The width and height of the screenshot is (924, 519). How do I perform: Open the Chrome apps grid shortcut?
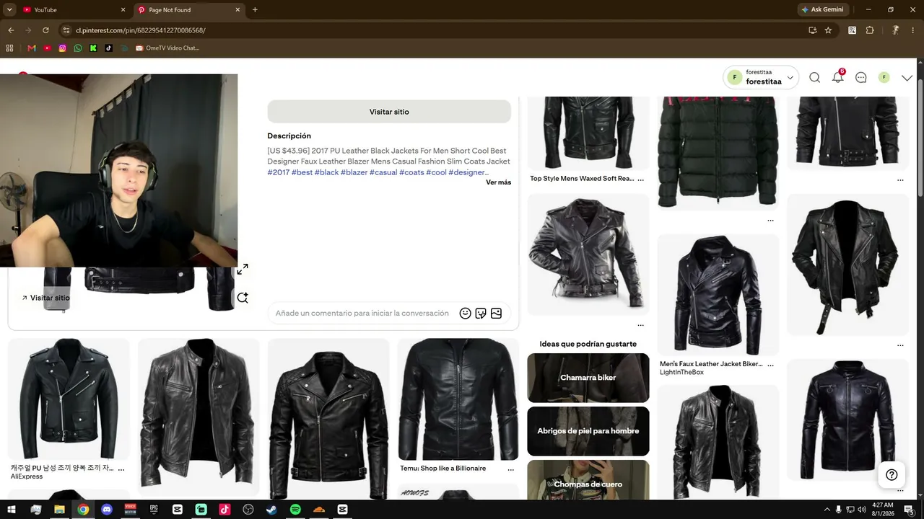[x=9, y=48]
